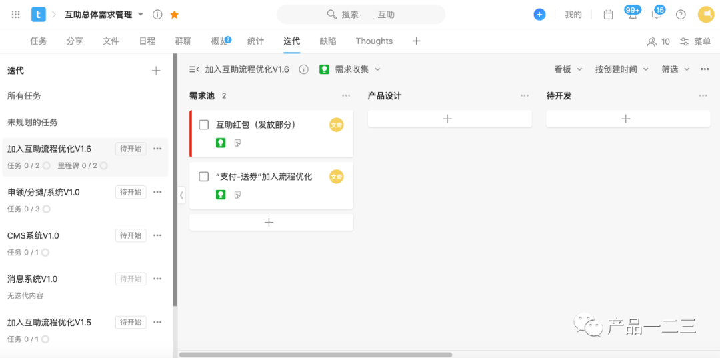Viewport: 720px width, 358px height.
Task: Open project info icon beside project title
Action: (x=157, y=14)
